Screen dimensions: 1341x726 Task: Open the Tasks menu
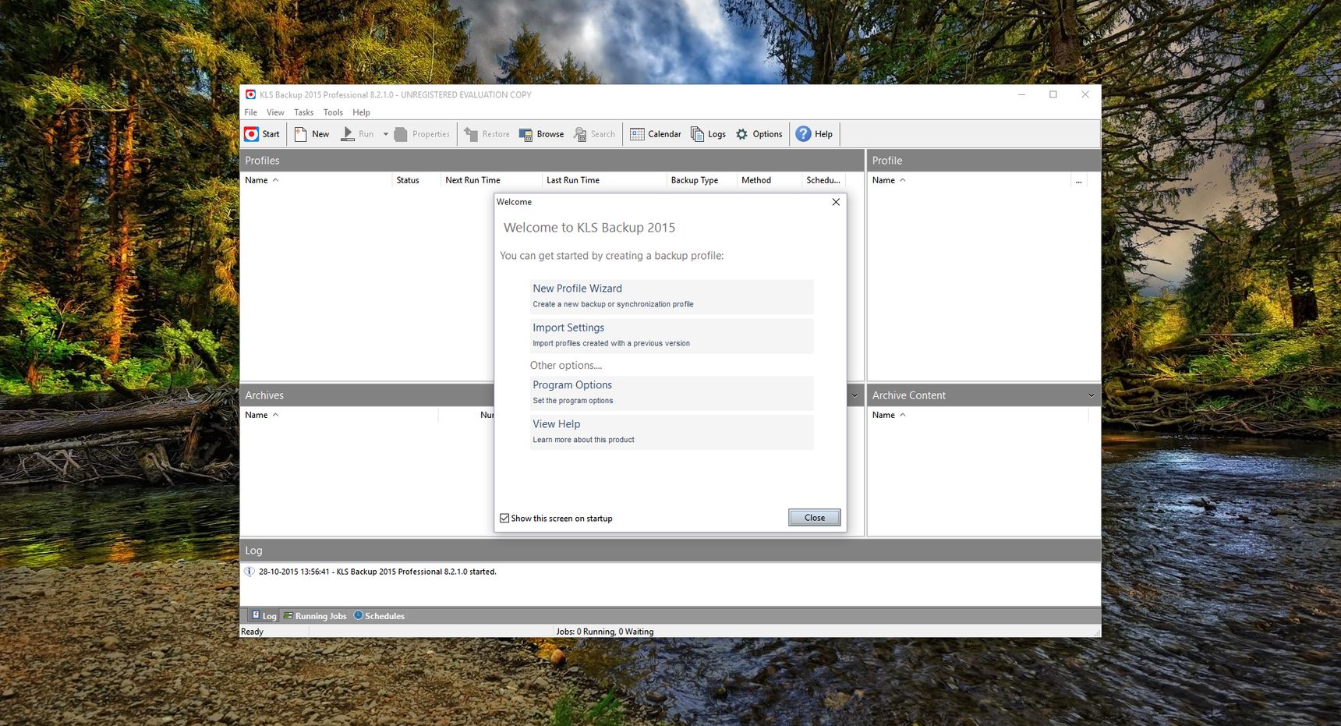[x=303, y=112]
